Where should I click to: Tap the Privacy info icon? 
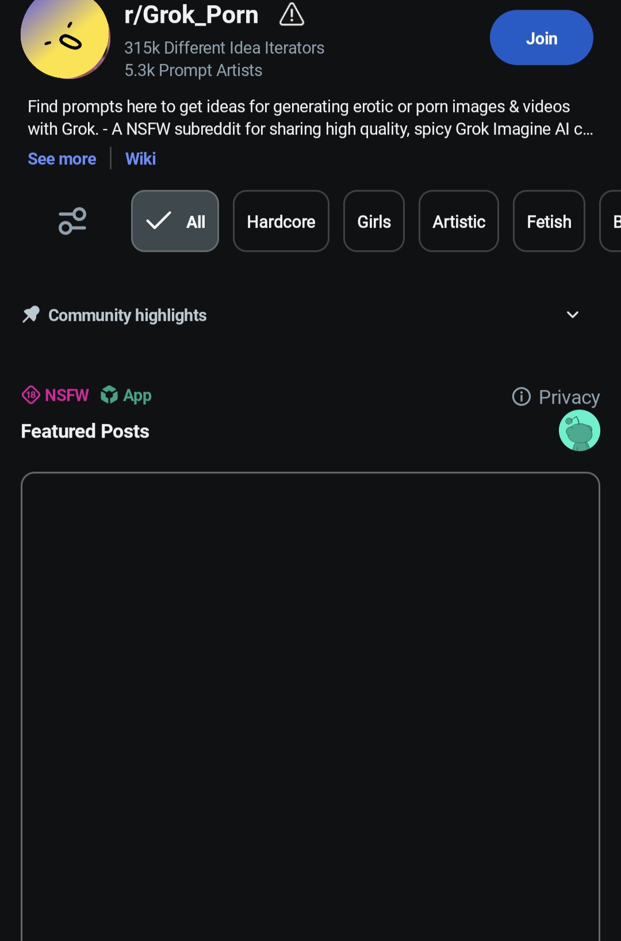(521, 396)
